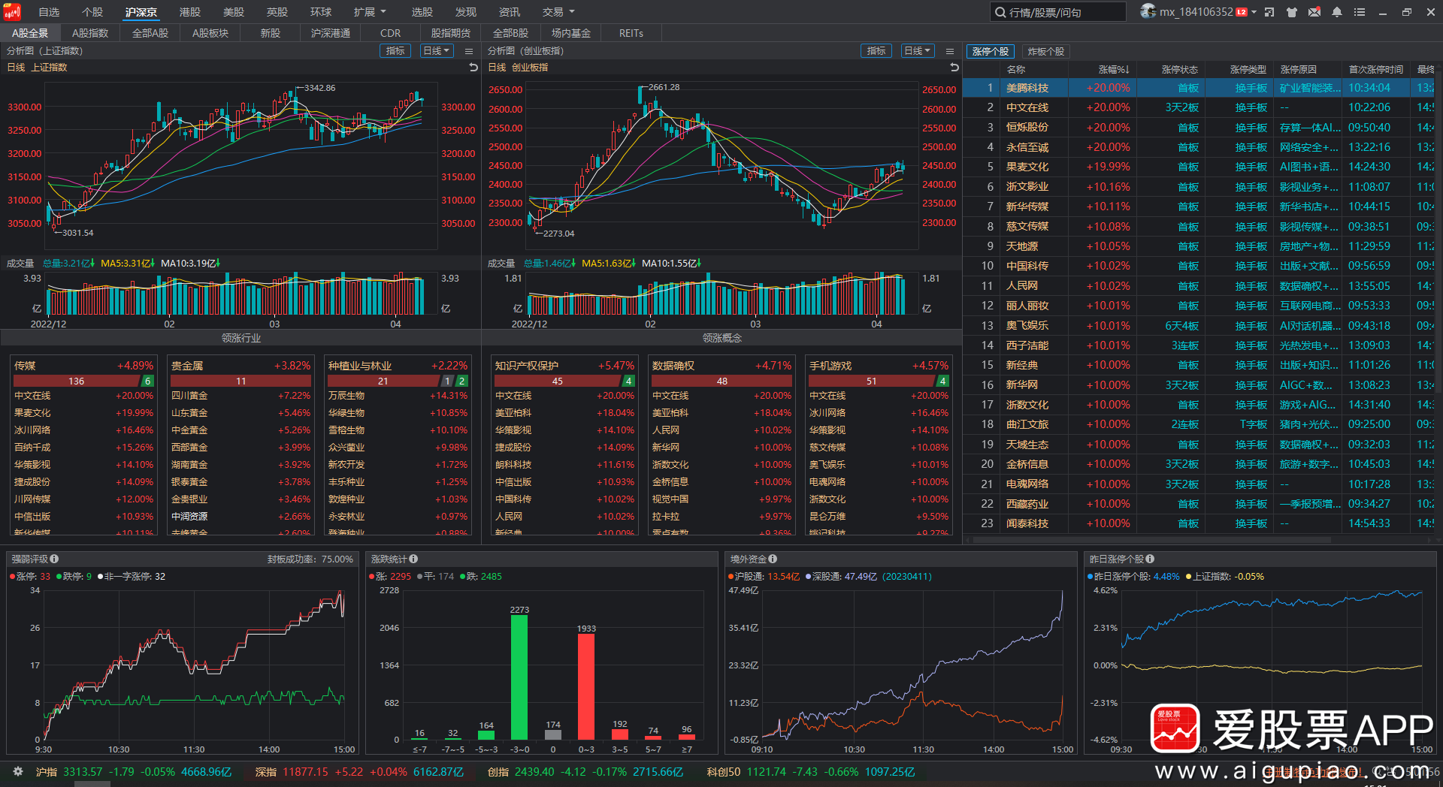Image resolution: width=1443 pixels, height=787 pixels.
Task: Sort table by 涨幅% column header
Action: (1112, 69)
